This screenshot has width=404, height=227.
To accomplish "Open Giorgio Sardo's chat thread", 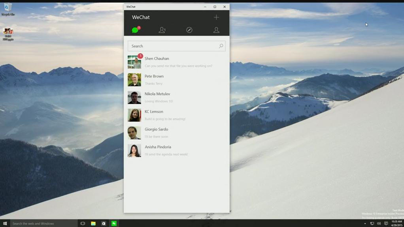I will point(178,133).
